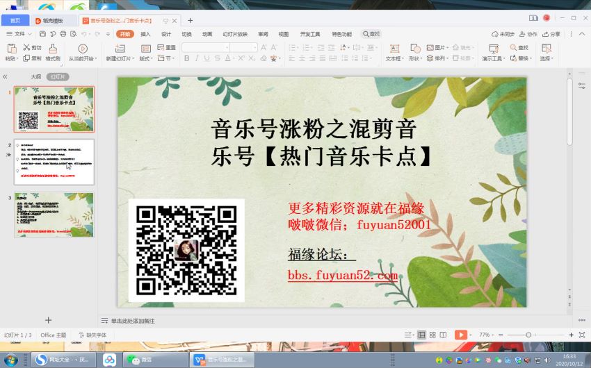
Task: Click the Presentation Tools (演示工具) icon
Action: (494, 49)
